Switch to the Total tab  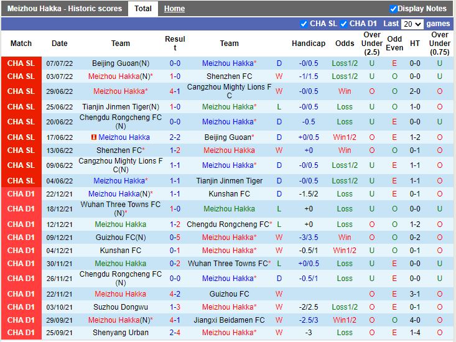(142, 9)
